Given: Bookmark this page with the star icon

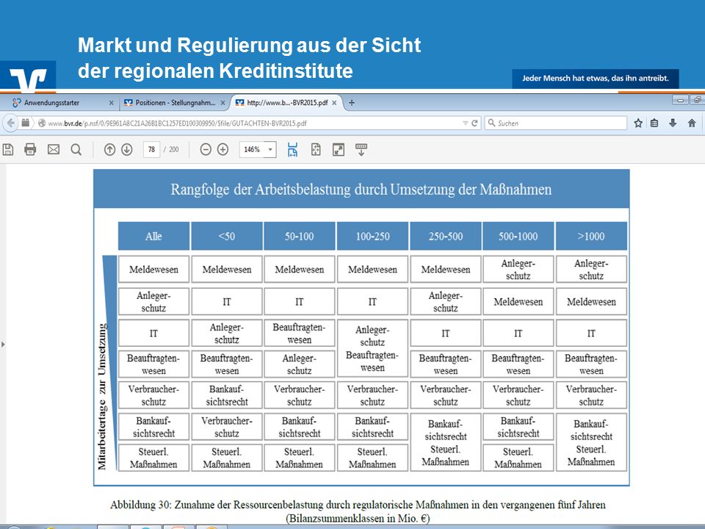Looking at the screenshot, I should click(x=638, y=123).
